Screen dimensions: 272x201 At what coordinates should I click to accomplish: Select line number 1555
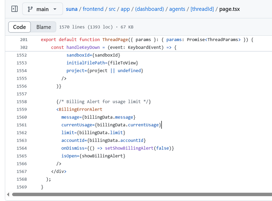(22, 78)
